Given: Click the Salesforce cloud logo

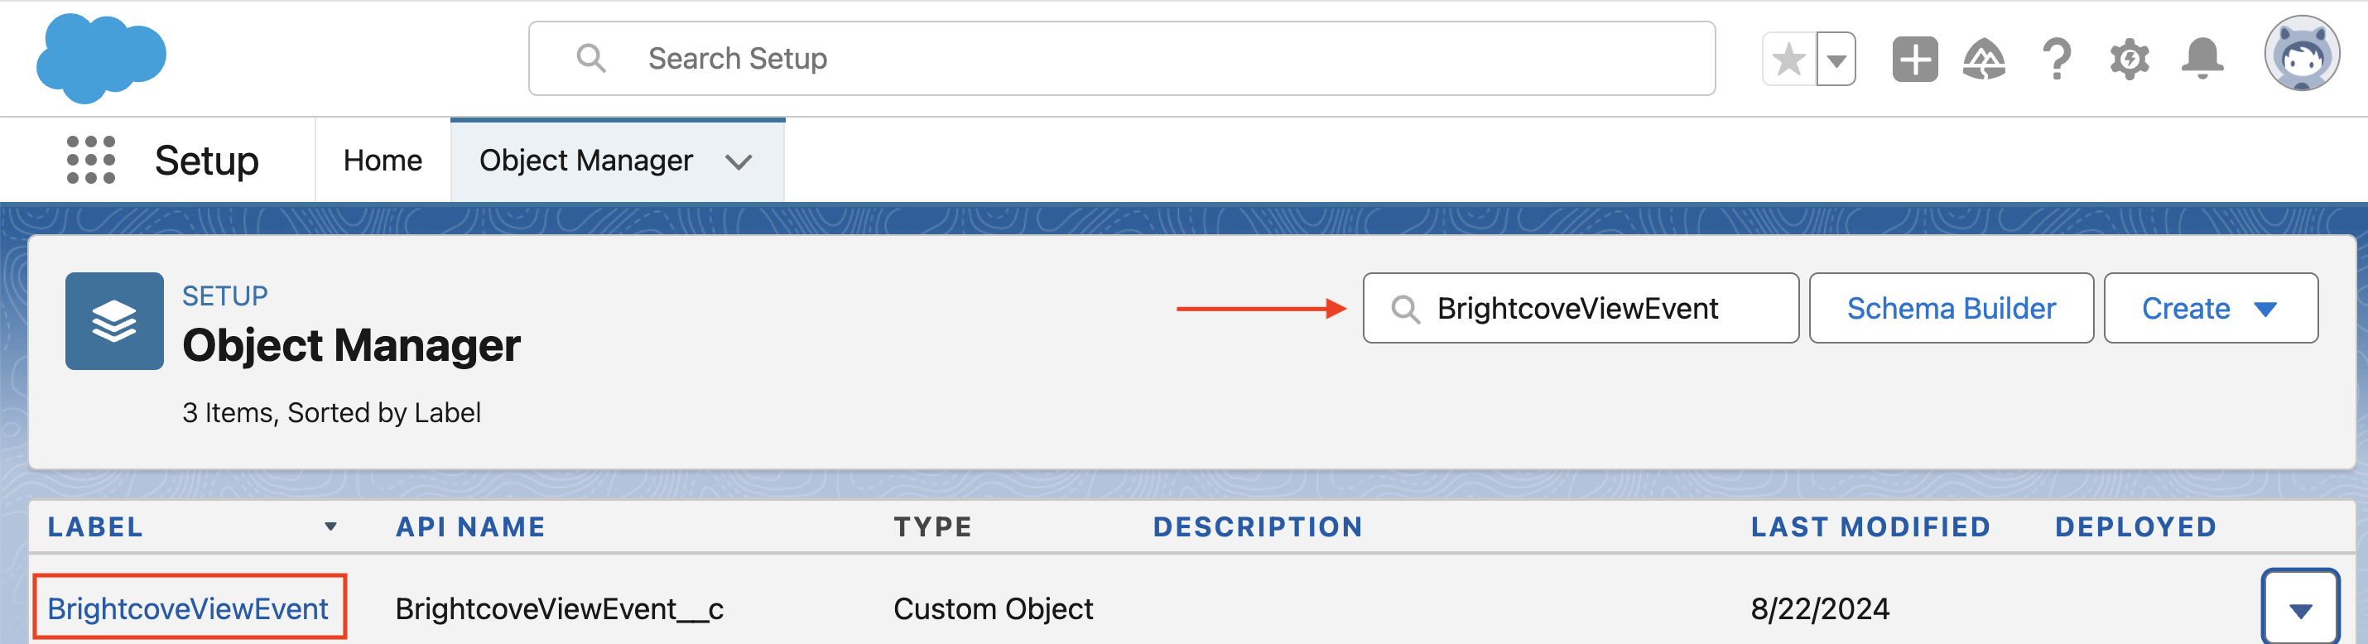Looking at the screenshot, I should point(101,57).
